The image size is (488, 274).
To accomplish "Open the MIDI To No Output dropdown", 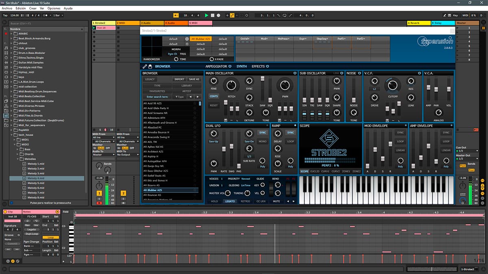I will pos(127,155).
